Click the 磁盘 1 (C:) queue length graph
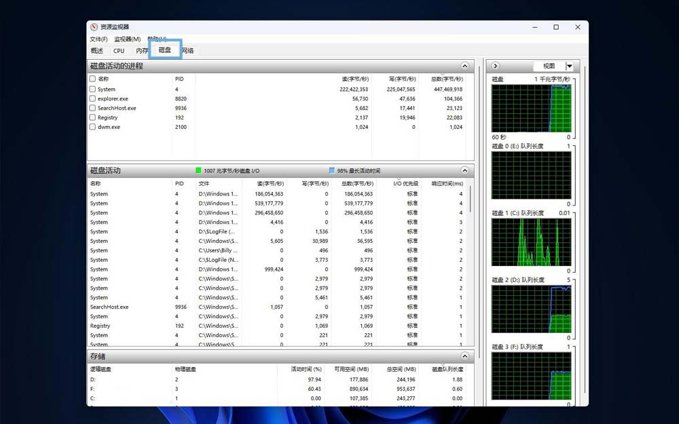This screenshot has height=424, width=679. (x=532, y=242)
